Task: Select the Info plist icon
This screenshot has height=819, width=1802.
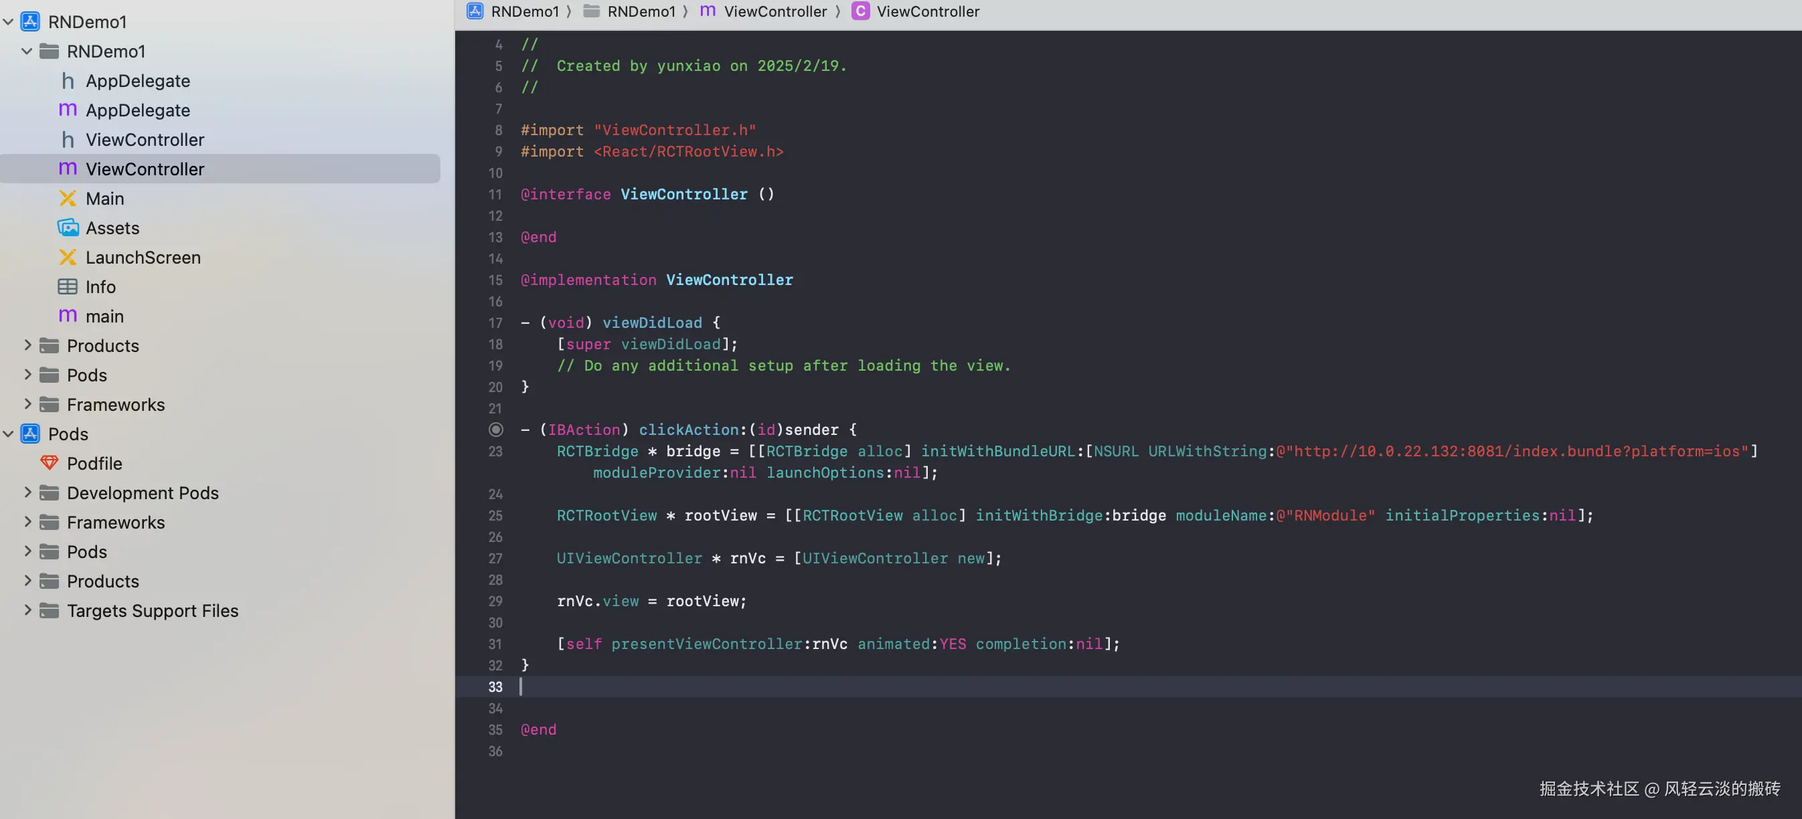Action: pos(68,287)
